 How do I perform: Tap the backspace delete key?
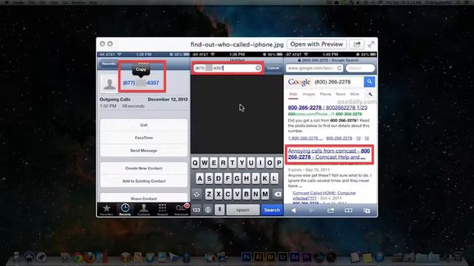pos(278,194)
